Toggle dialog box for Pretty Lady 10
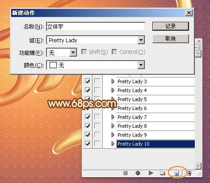The height and width of the screenshot is (183, 210). tap(97, 143)
